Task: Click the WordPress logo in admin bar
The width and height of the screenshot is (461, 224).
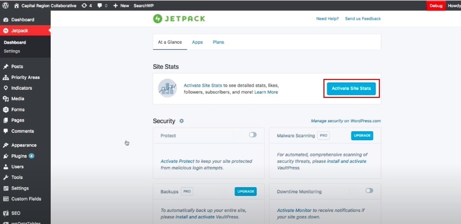Action: click(x=5, y=6)
